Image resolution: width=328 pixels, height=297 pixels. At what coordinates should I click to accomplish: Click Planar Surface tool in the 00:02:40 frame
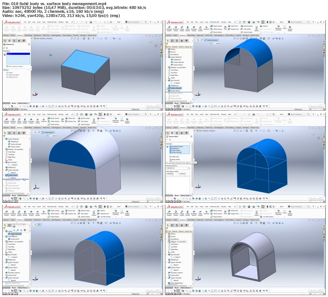(x=216, y=210)
